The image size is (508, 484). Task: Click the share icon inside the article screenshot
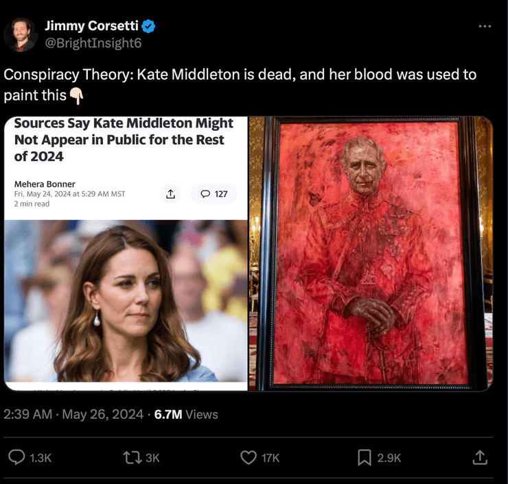[170, 194]
